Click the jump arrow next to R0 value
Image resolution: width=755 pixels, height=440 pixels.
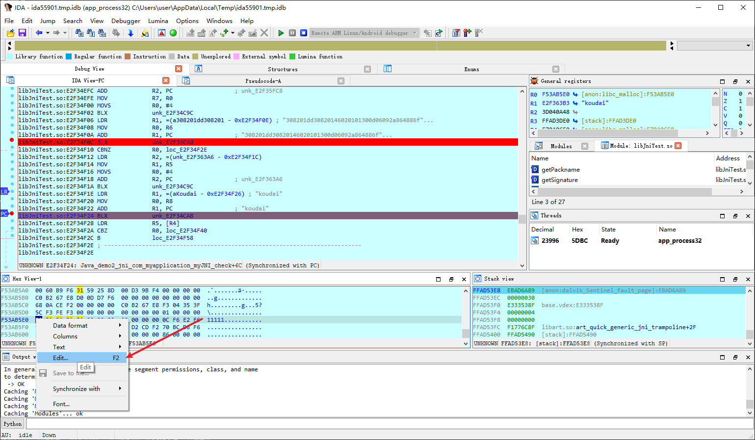click(x=575, y=94)
